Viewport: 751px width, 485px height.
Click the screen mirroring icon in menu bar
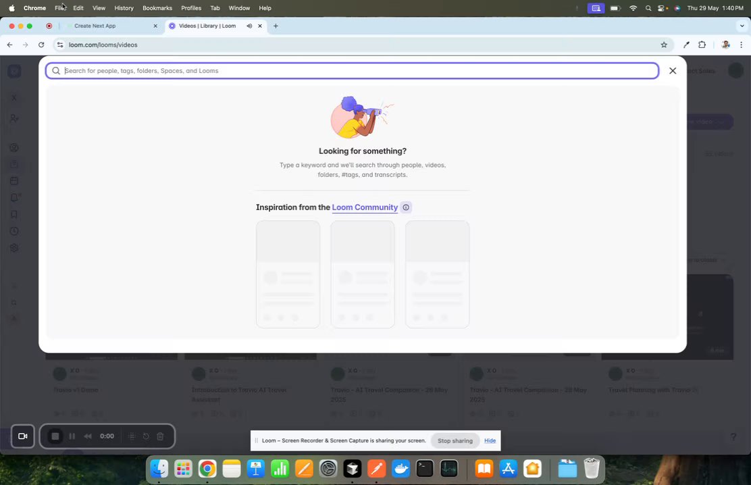click(596, 8)
